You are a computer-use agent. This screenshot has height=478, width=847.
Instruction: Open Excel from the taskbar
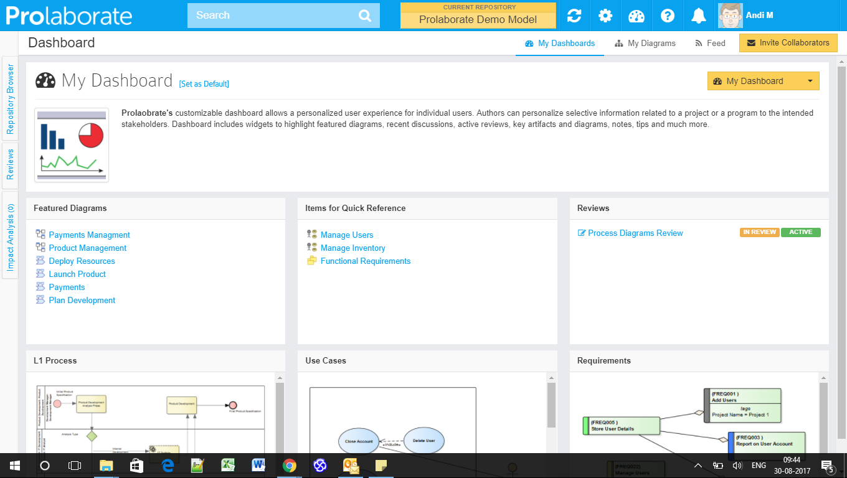[228, 465]
